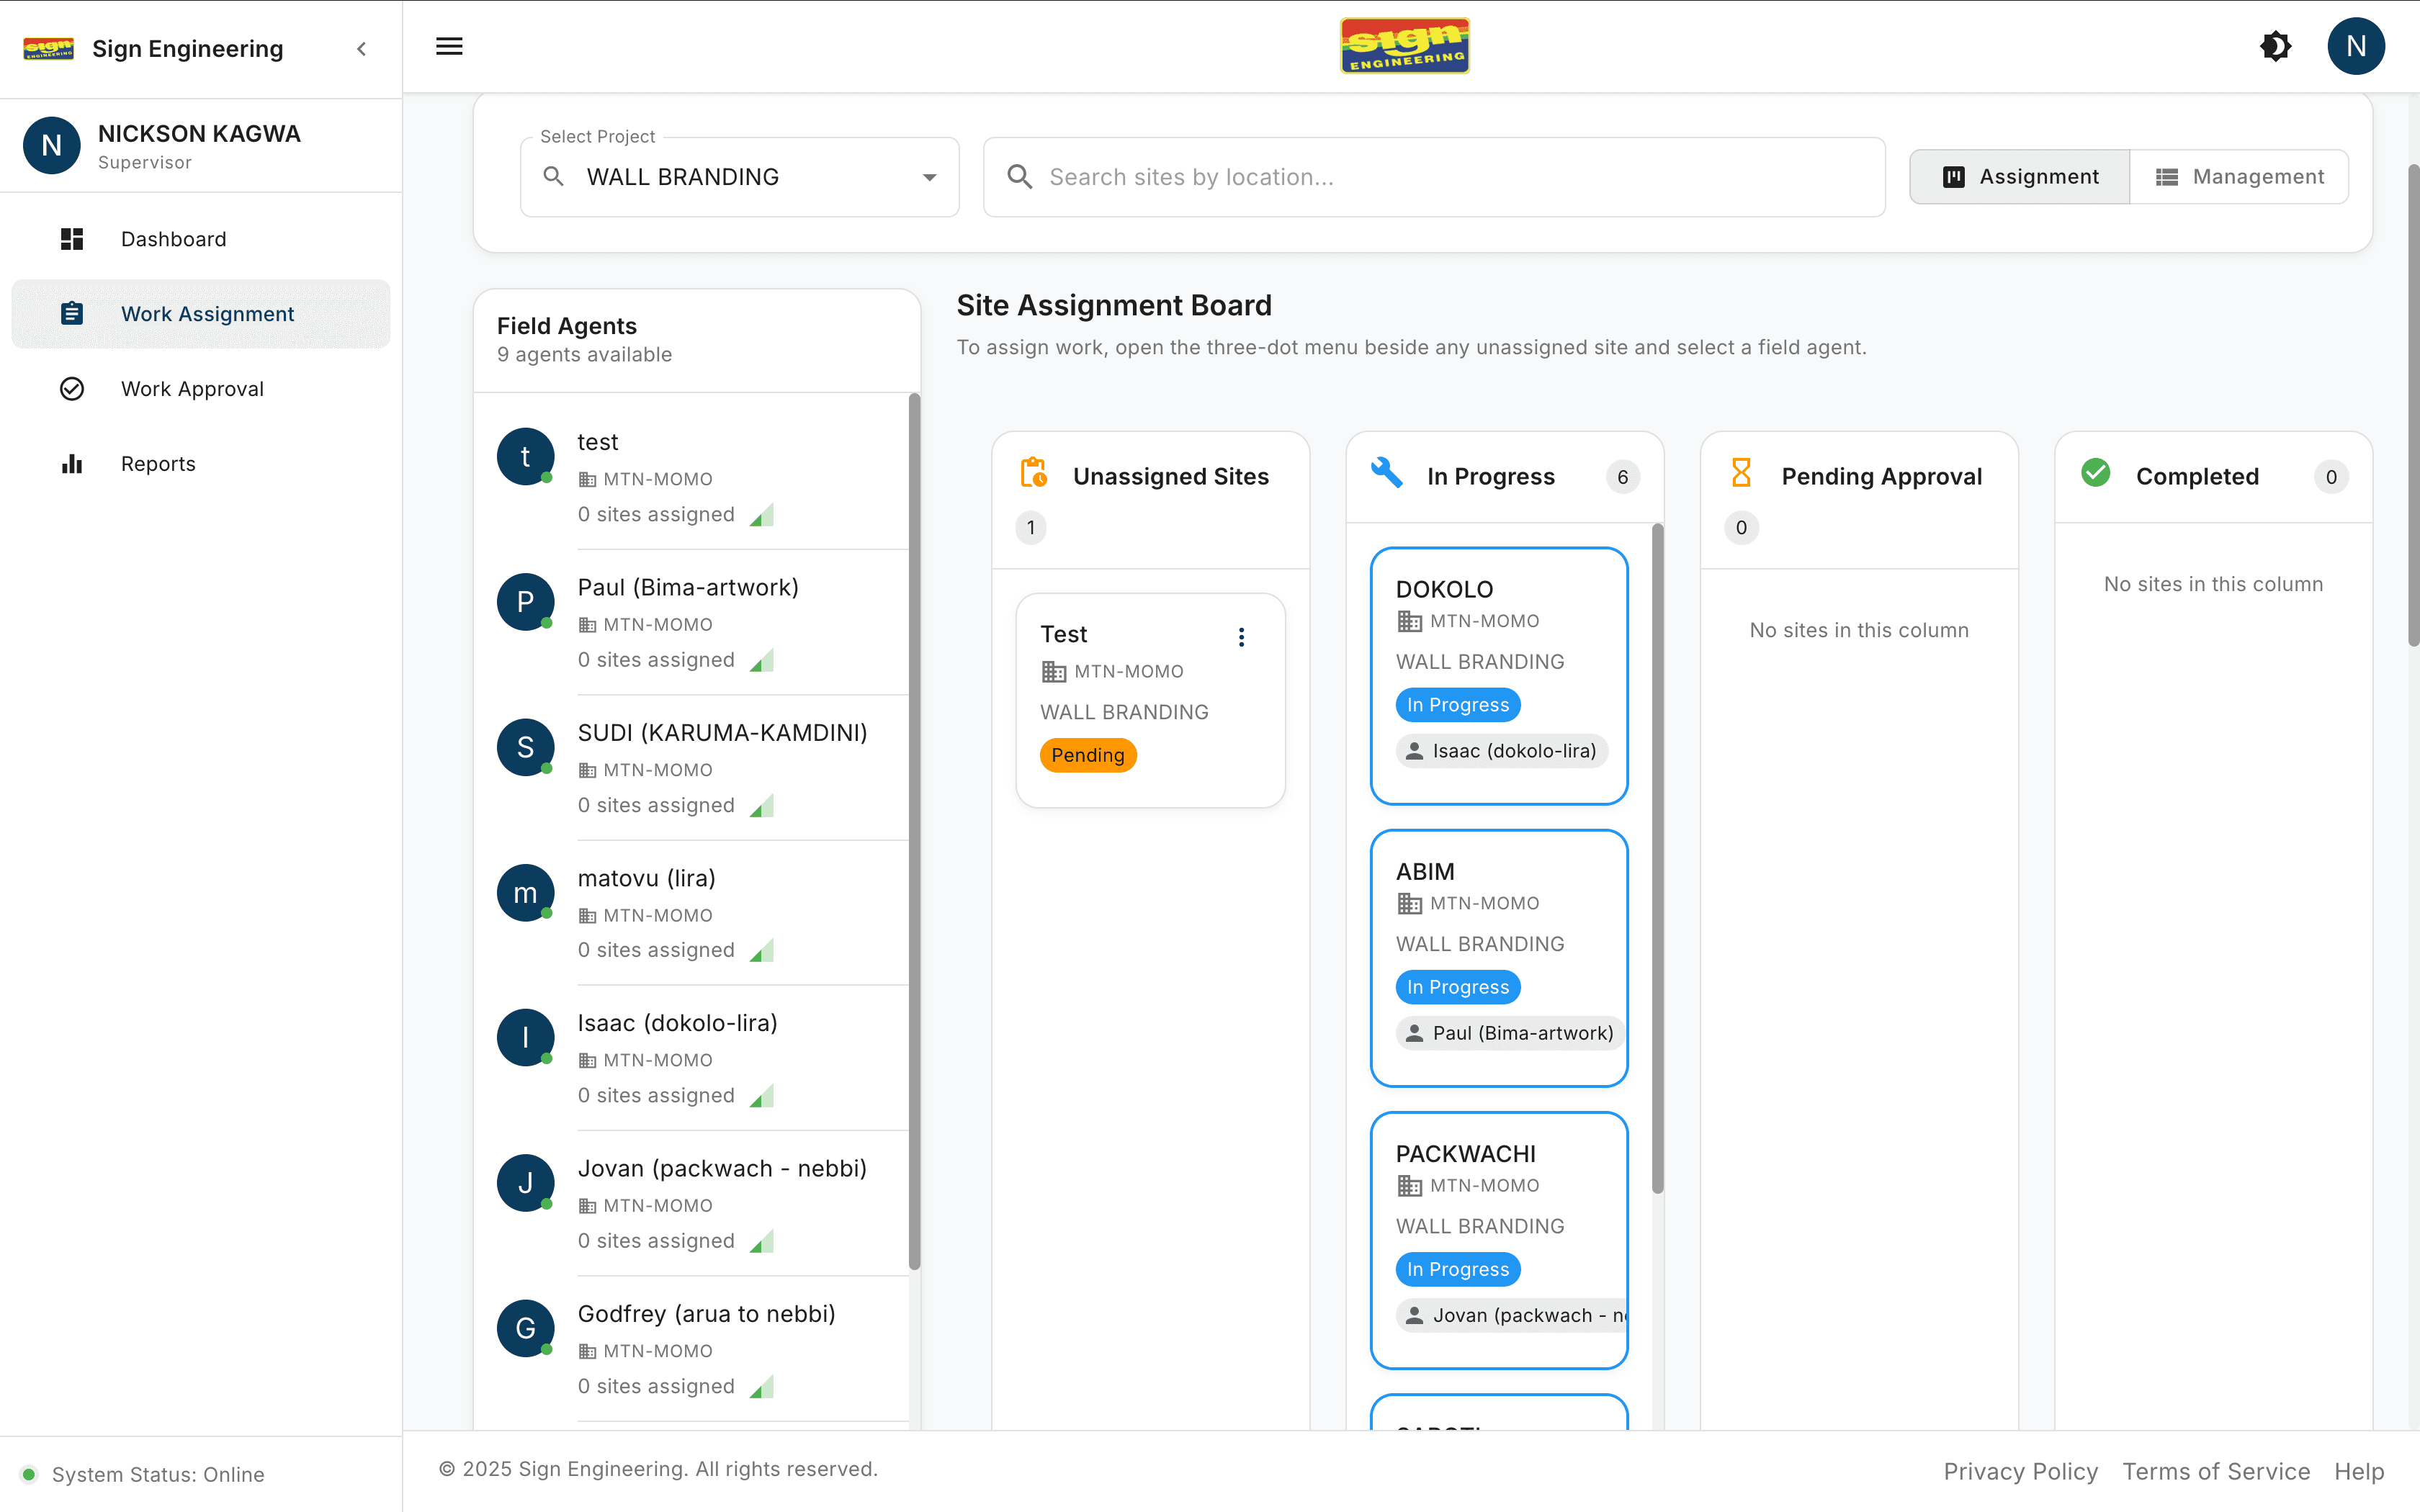The width and height of the screenshot is (2420, 1512).
Task: Click System Status: Online indicator
Action: (143, 1474)
